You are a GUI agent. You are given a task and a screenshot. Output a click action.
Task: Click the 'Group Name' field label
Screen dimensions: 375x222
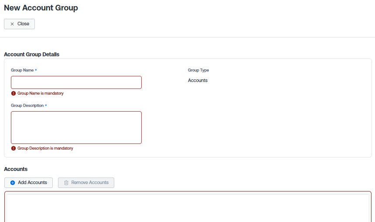click(x=22, y=70)
